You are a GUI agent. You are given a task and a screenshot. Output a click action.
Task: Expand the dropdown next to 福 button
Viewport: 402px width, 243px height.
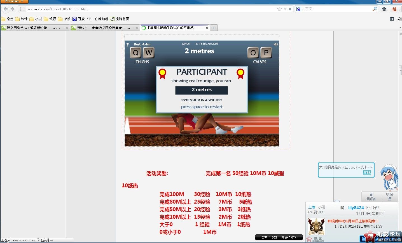[399, 9]
